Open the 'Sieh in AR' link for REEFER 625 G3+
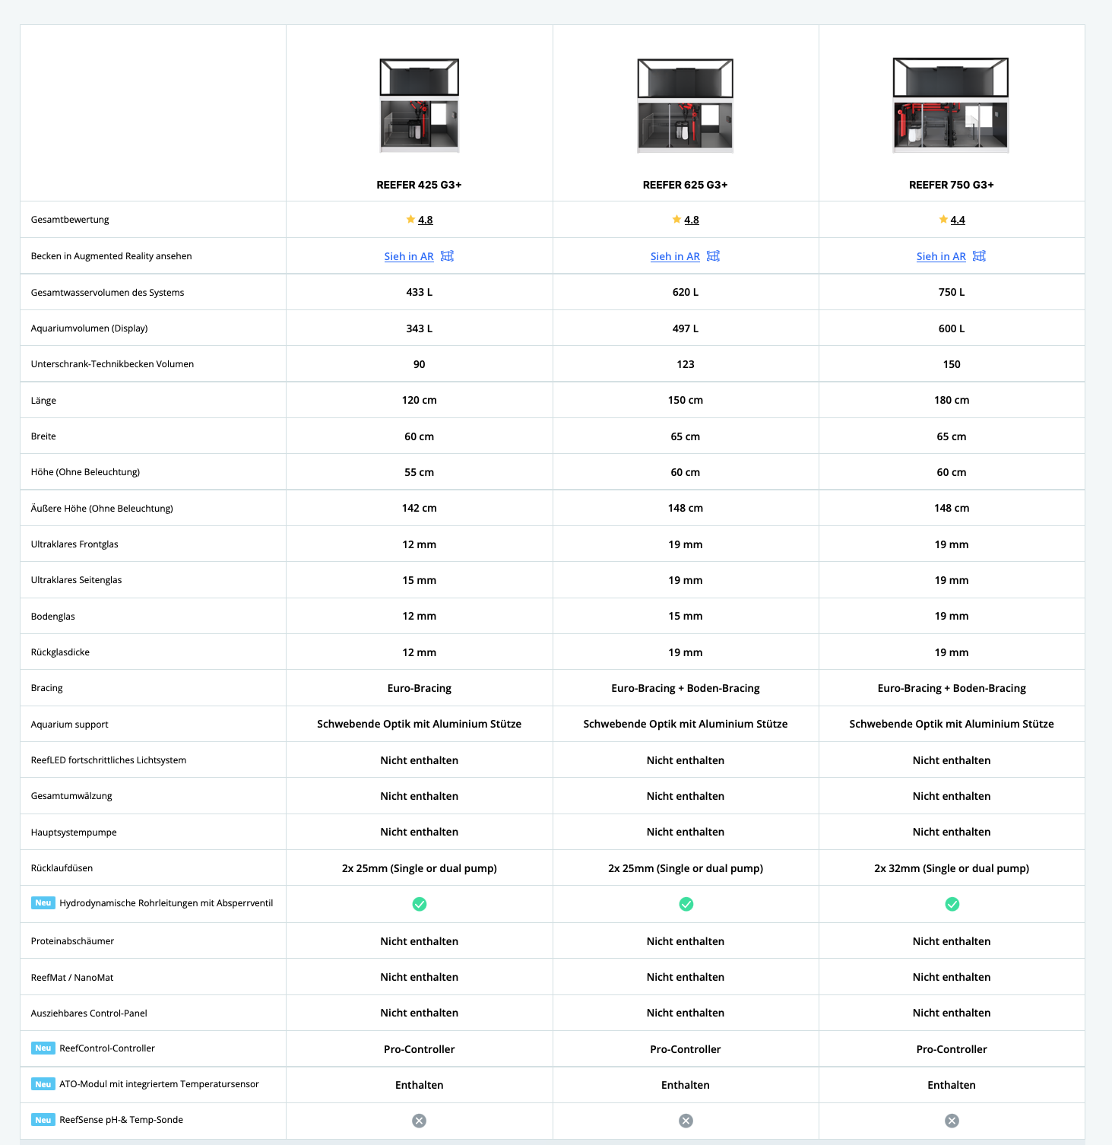 (675, 256)
